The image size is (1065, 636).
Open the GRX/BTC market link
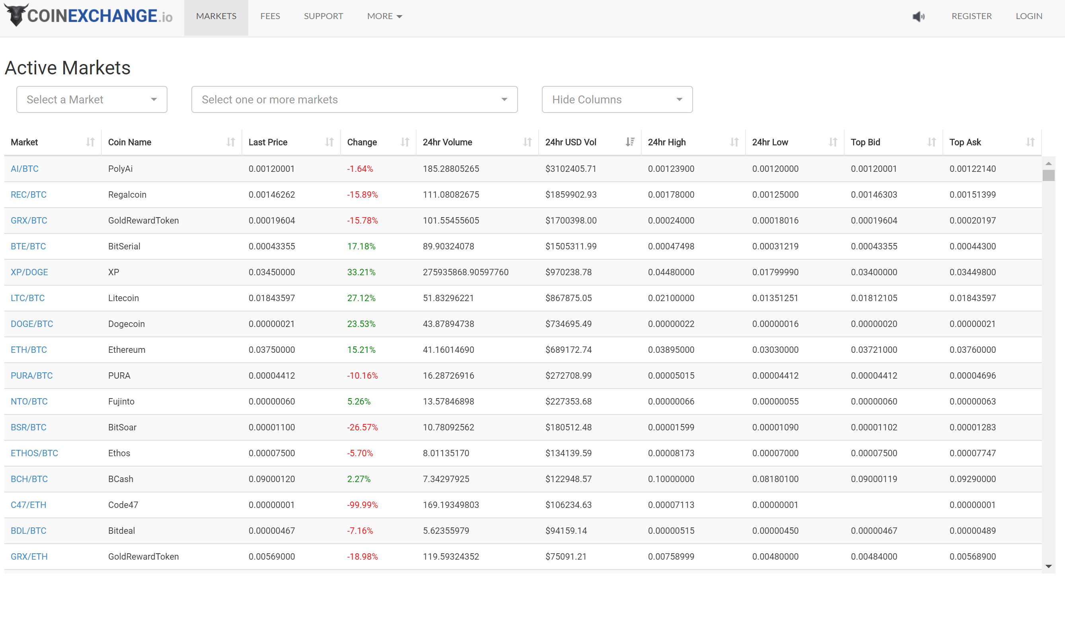pos(29,220)
